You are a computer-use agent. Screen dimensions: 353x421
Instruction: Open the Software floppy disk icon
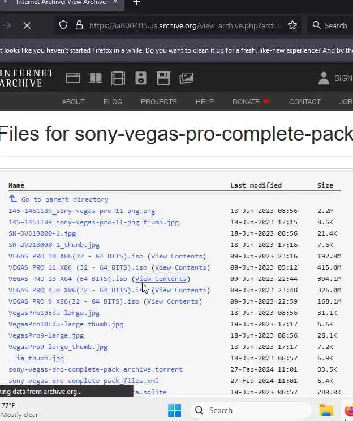click(x=163, y=78)
